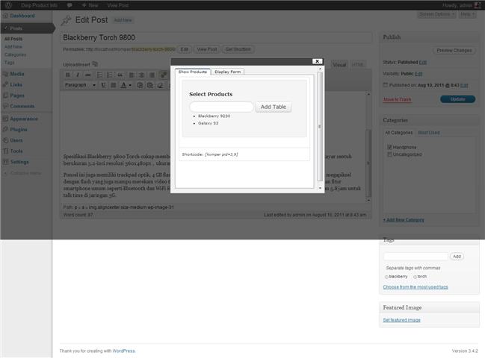This screenshot has height=358, width=485.
Task: Apply blockquote formatting
Action: click(120, 75)
